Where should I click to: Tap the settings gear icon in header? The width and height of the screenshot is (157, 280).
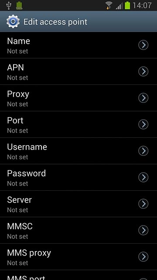coord(13,21)
